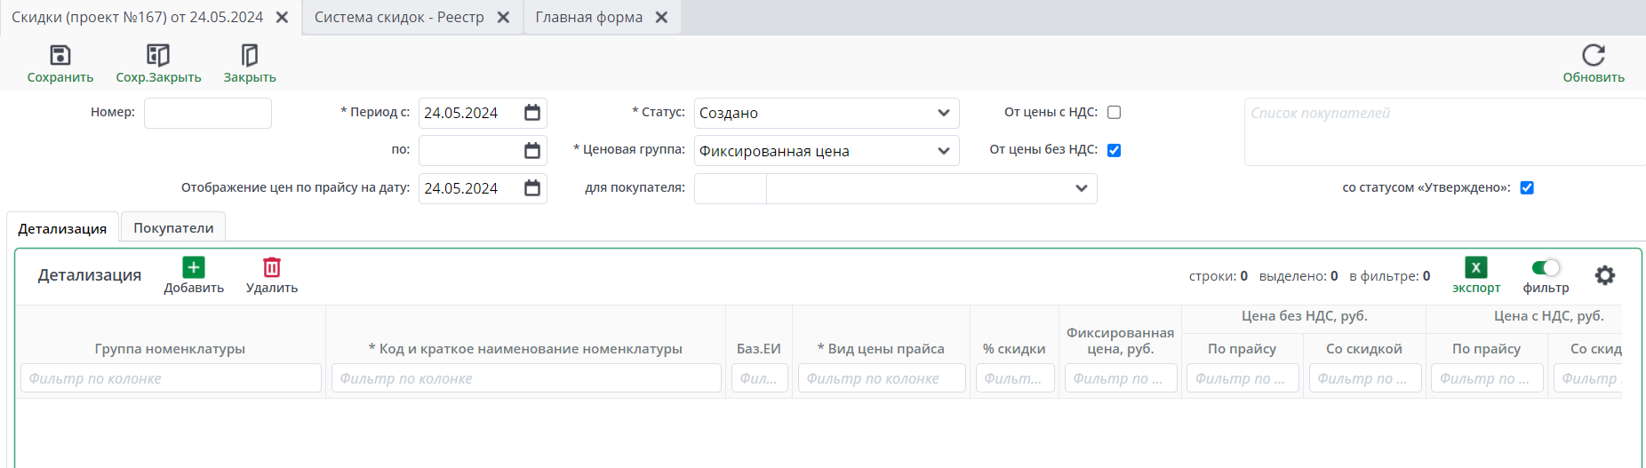Viewport: 1646px width, 468px height.
Task: Uncheck со статусом «Утверждено» checkbox
Action: [x=1527, y=187]
